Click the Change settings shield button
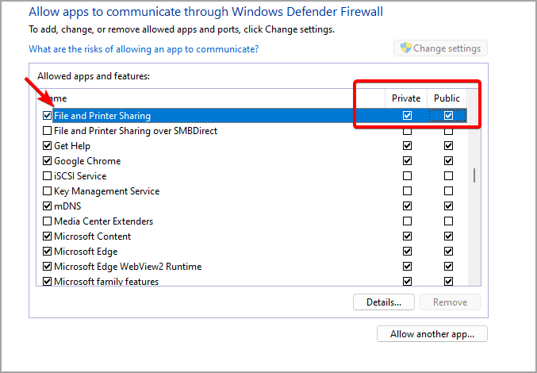 (x=441, y=48)
